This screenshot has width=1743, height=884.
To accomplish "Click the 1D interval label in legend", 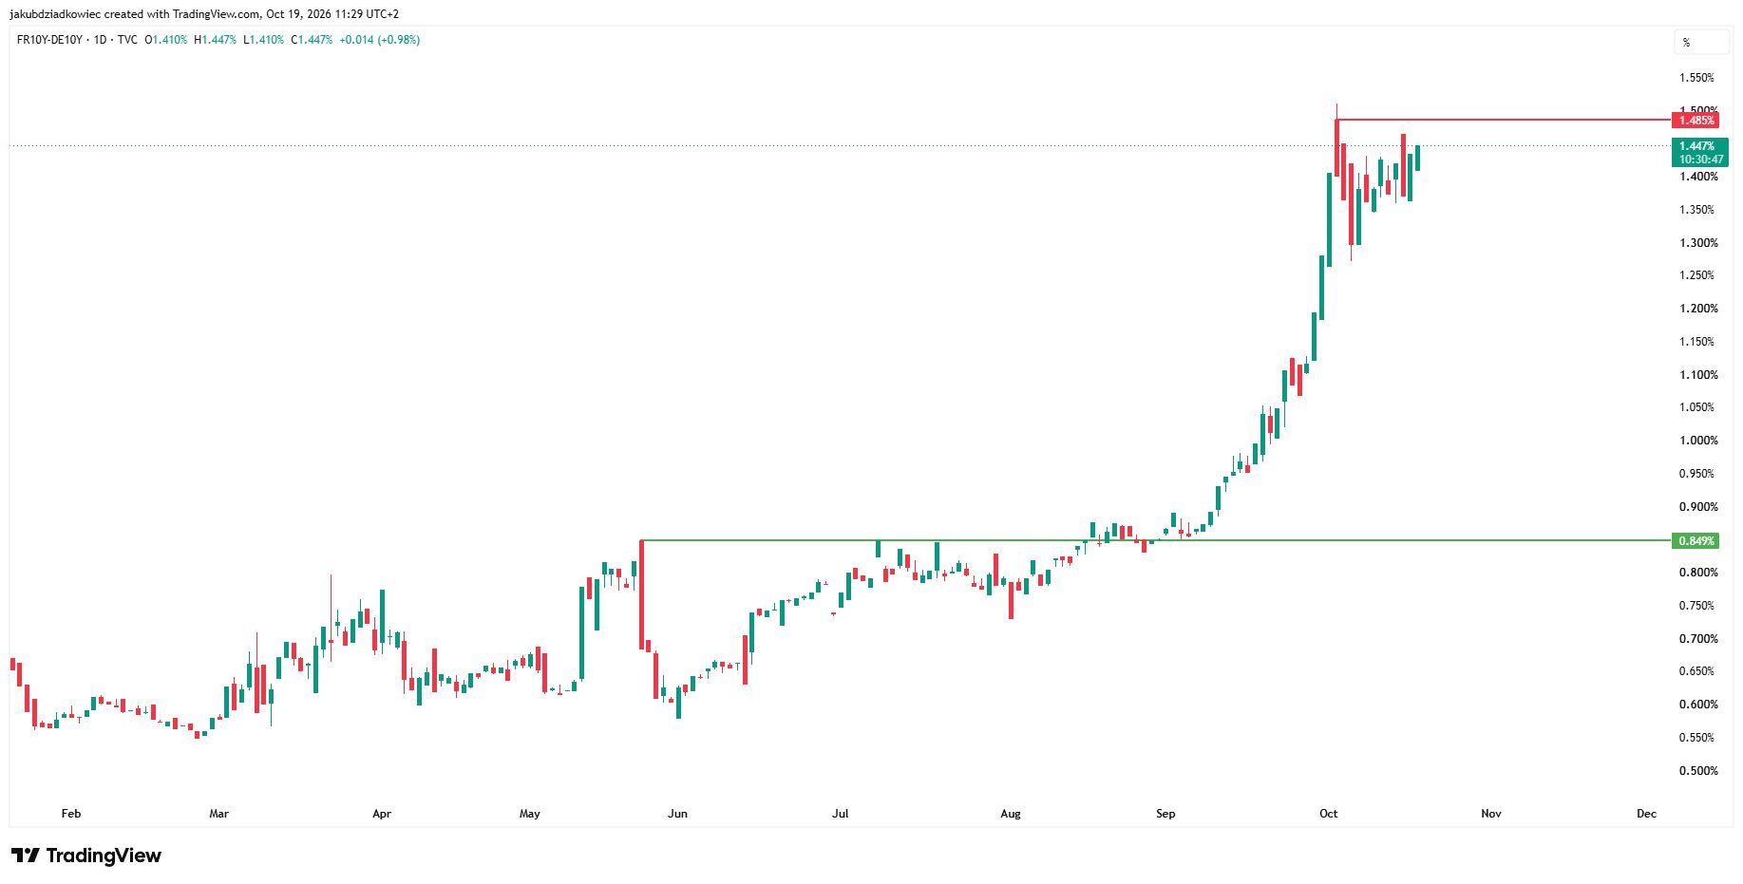I will [x=100, y=40].
